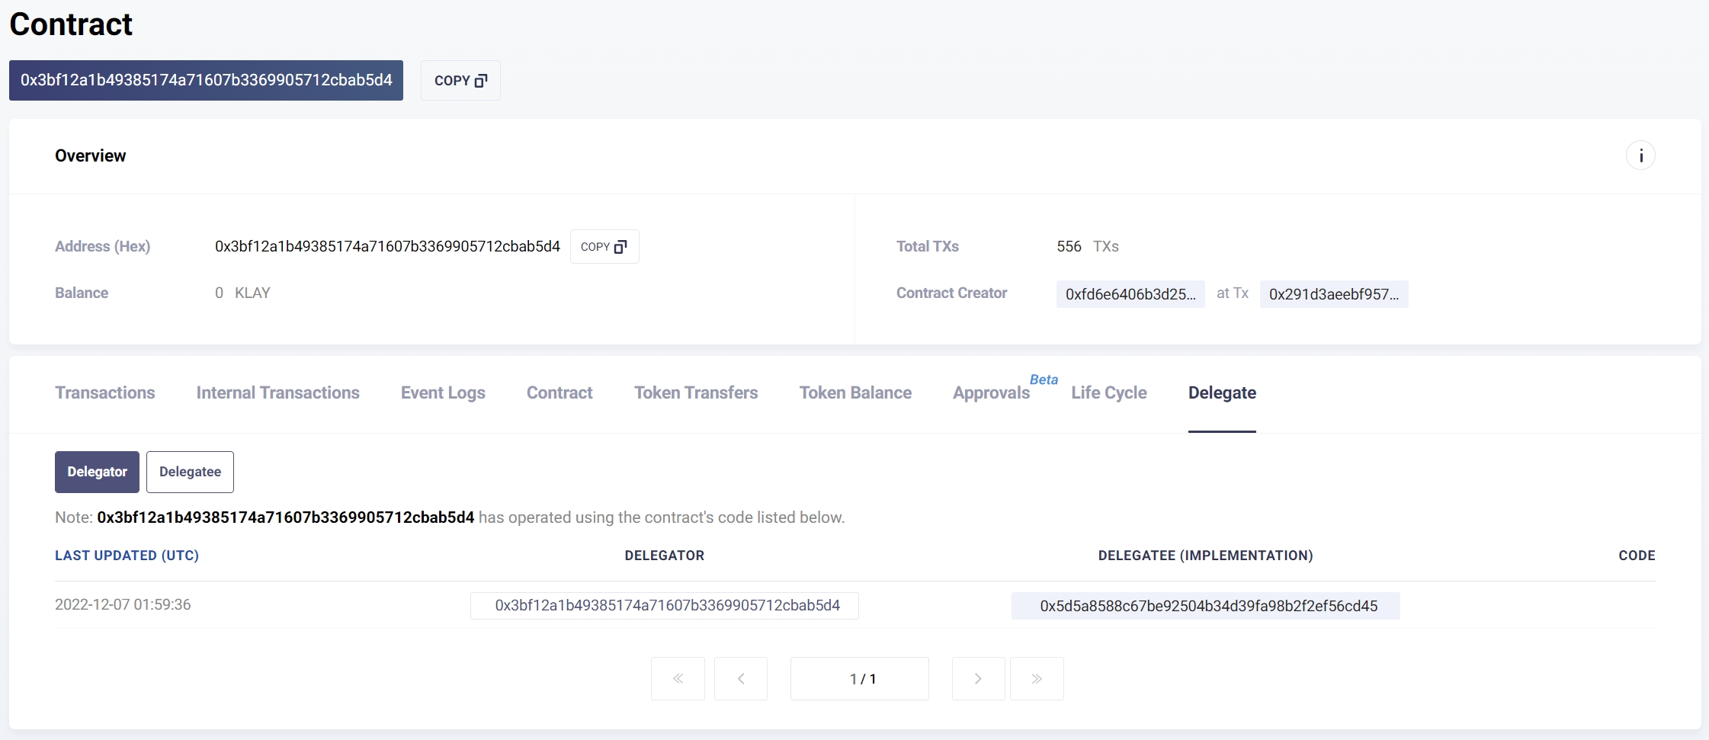The image size is (1709, 740).
Task: Open delegatee implementation address 0x5d5a8588...
Action: pos(1208,606)
